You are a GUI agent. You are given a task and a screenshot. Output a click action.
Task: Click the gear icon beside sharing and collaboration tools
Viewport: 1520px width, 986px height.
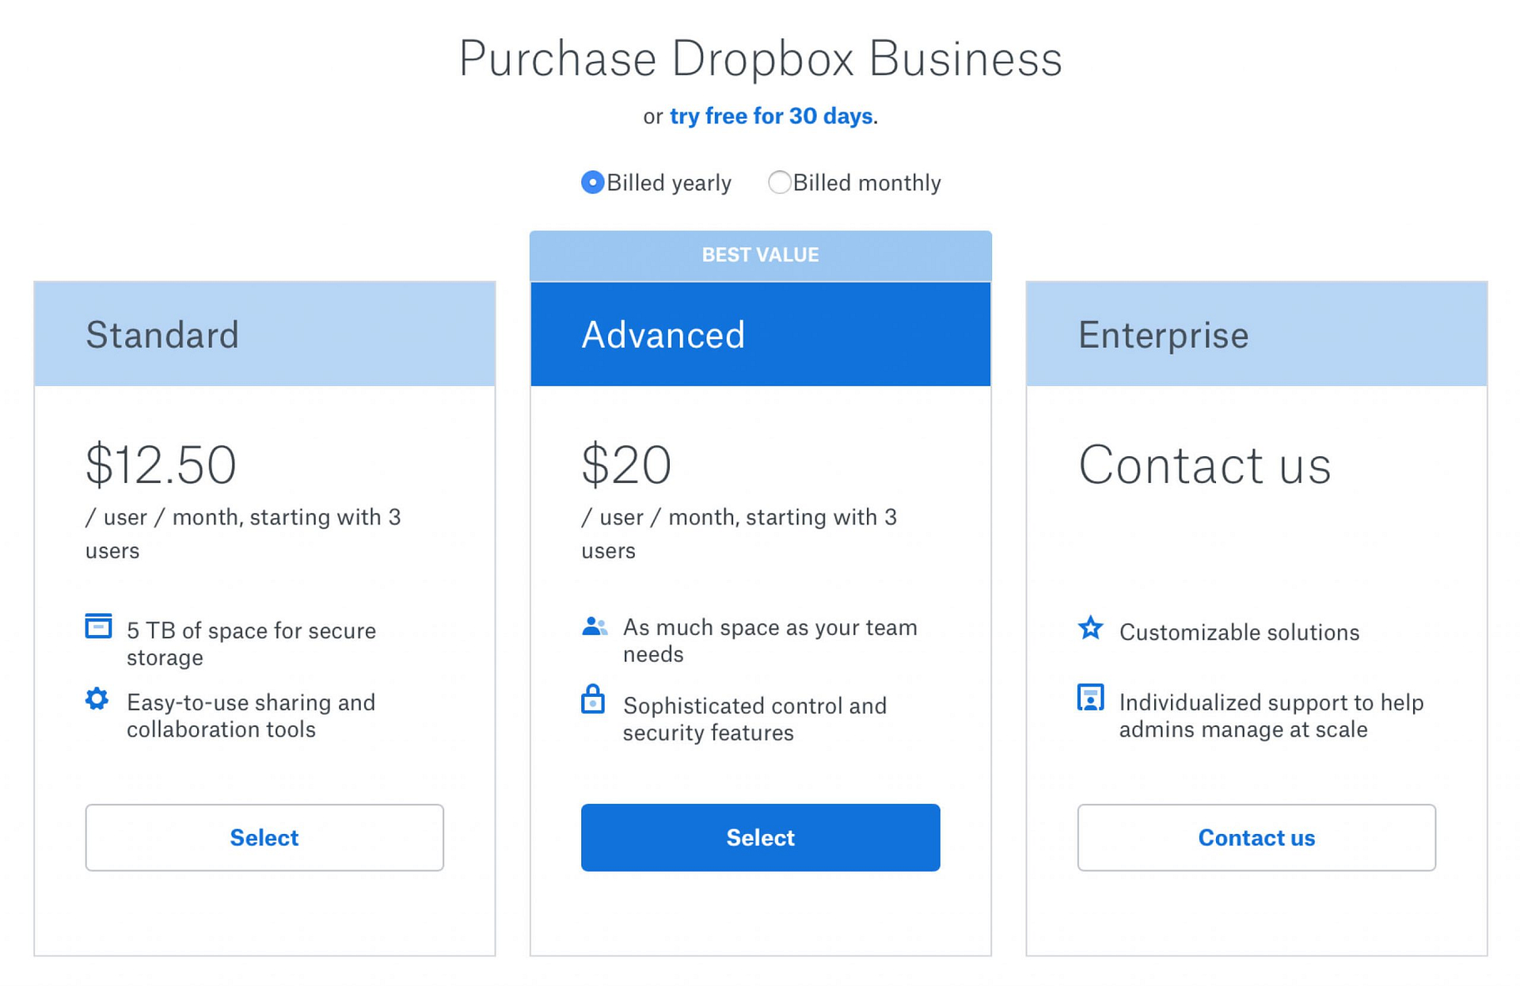click(97, 699)
